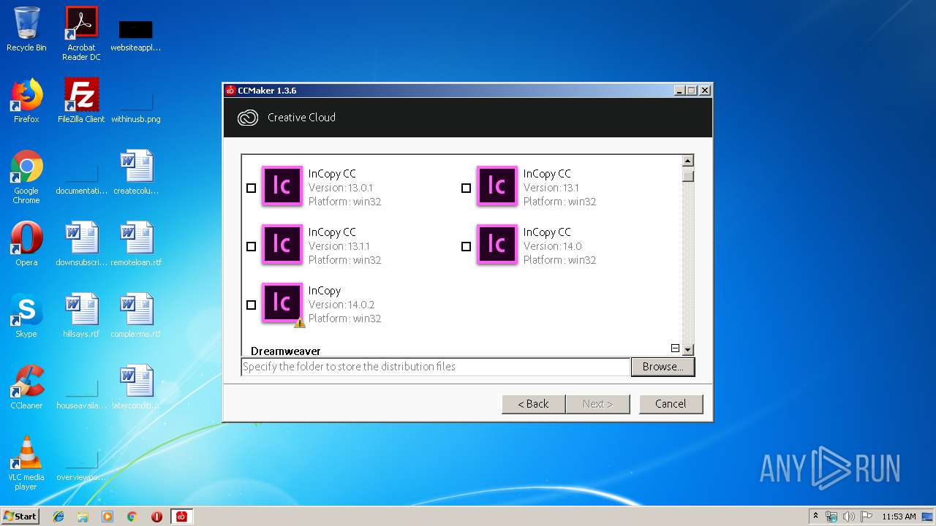Select overviewpo... file on desktop
Viewport: 936px width, 526px height.
(81, 463)
